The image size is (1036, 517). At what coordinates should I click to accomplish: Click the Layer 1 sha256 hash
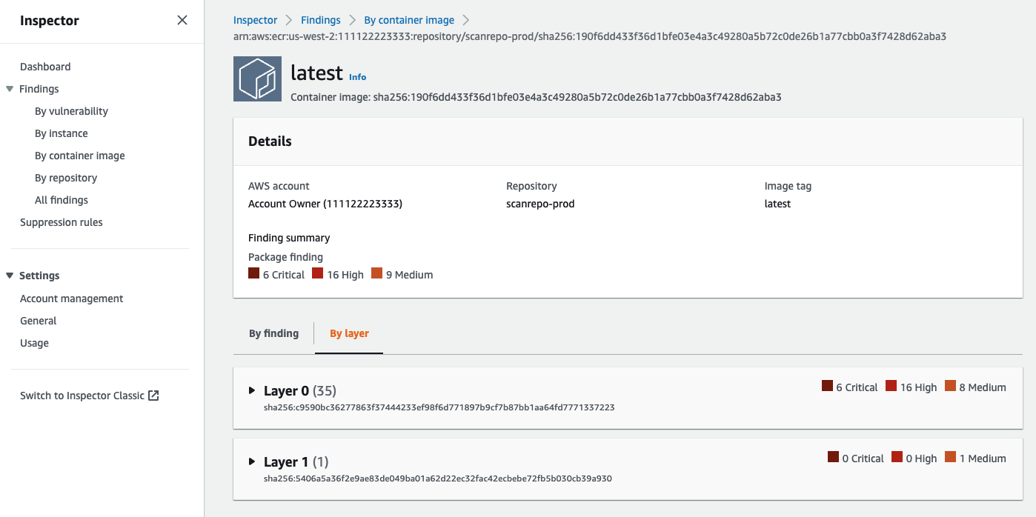point(438,478)
